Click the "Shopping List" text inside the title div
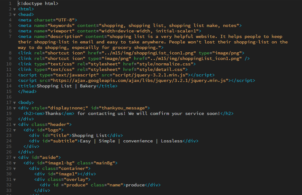The height and width of the screenshot is (195, 302). pyautogui.click(x=90, y=136)
